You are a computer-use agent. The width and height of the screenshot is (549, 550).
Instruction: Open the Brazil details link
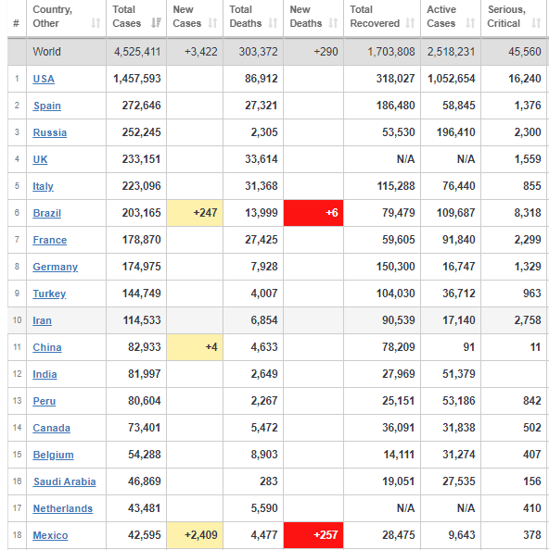pyautogui.click(x=46, y=213)
